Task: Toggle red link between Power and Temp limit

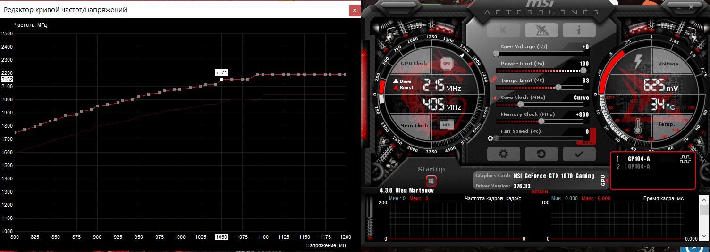Action: pos(494,79)
